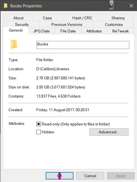
Task: Open the JPG Date tab
Action: pos(41,31)
